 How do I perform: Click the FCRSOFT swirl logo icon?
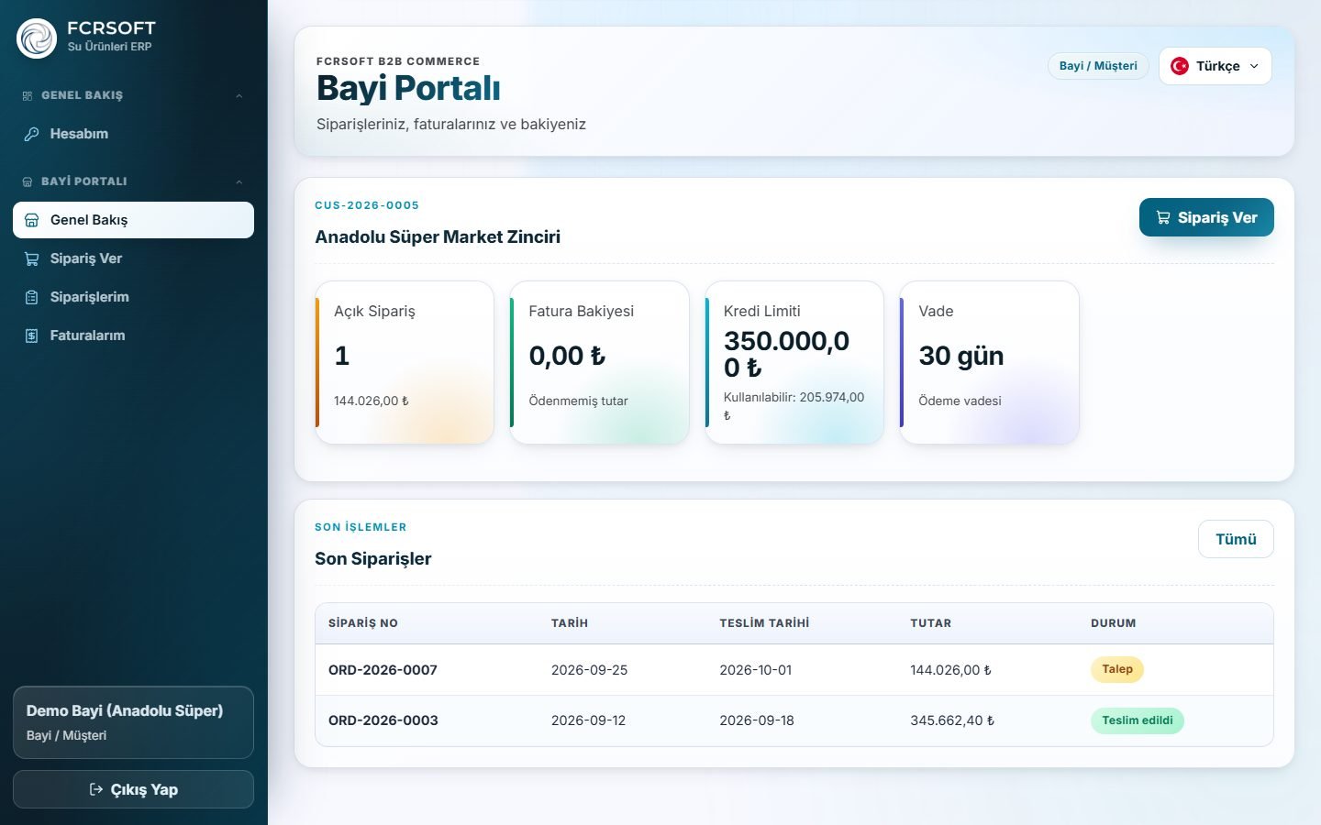pos(37,38)
